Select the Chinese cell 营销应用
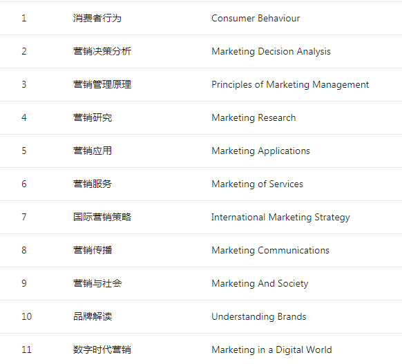Screen dimensions: 402x364 pos(93,151)
